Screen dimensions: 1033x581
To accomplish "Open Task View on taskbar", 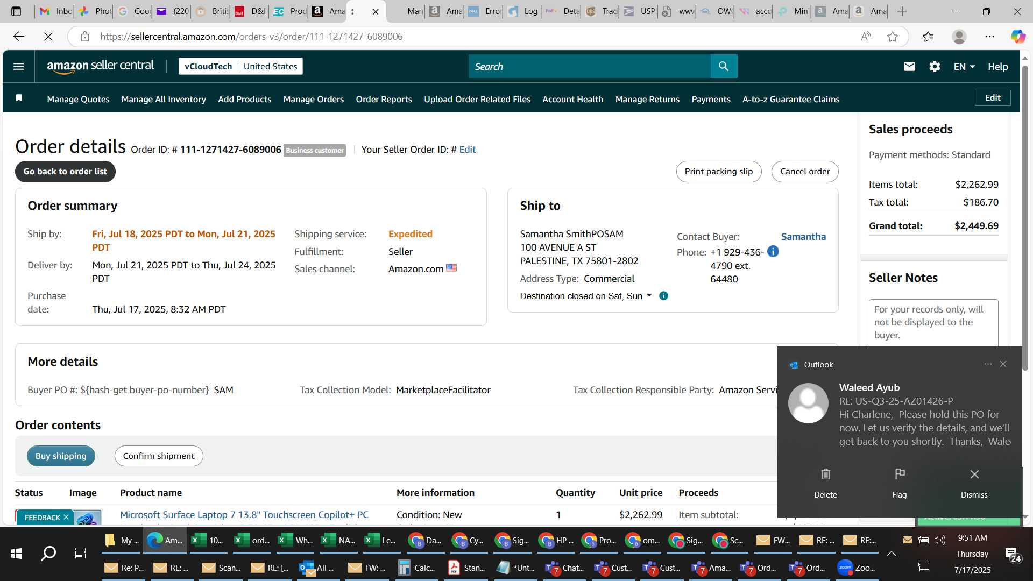I will click(80, 553).
